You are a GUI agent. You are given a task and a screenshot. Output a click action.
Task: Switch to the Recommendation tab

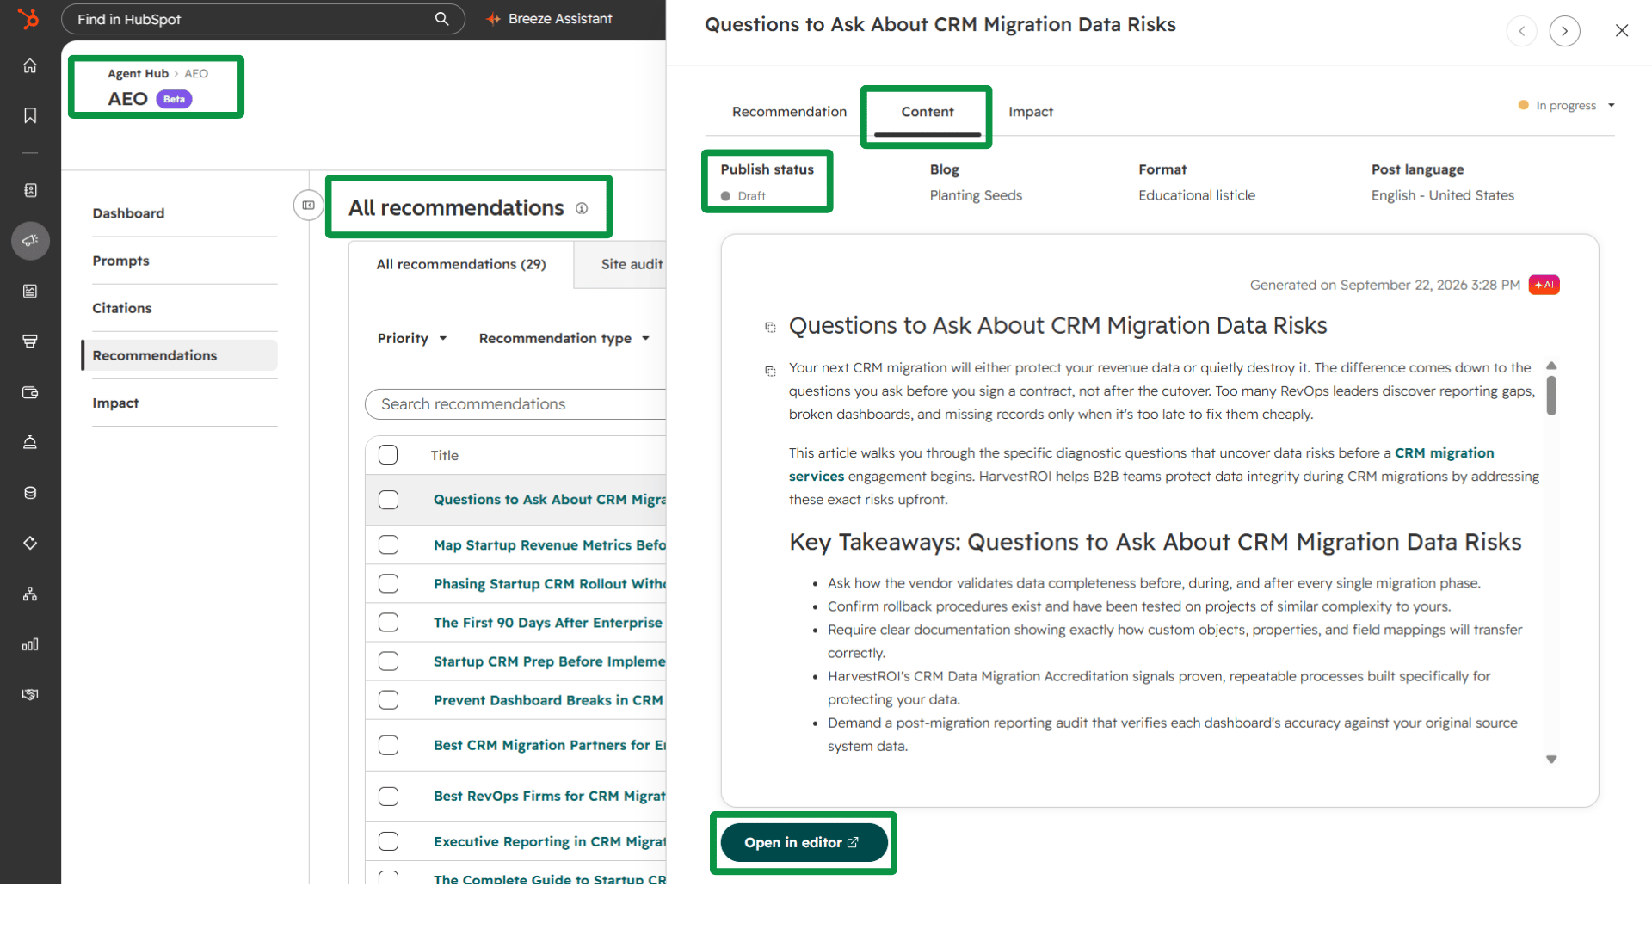(x=789, y=112)
